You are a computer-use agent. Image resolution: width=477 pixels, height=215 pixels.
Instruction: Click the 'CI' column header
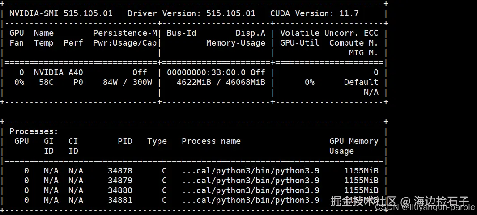[x=73, y=141]
